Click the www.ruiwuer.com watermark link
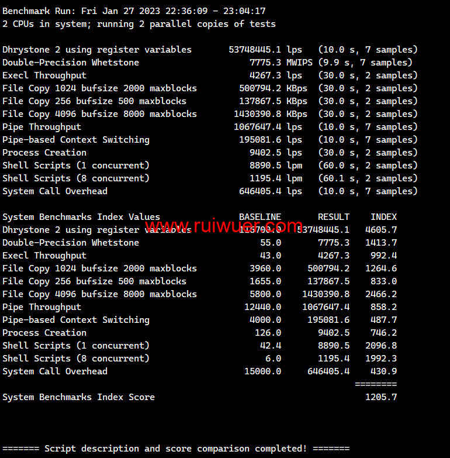Image resolution: width=450 pixels, height=458 pixels. click(x=224, y=226)
